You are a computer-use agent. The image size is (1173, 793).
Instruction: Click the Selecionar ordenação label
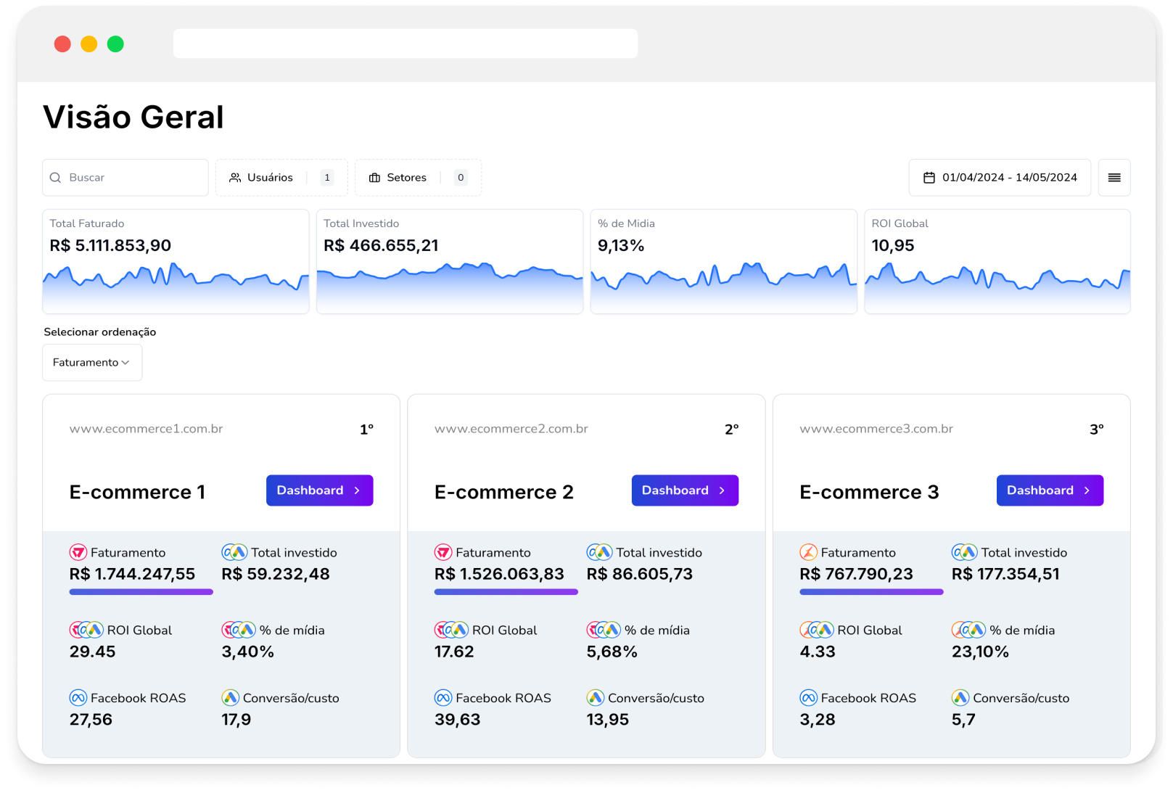[x=100, y=332]
